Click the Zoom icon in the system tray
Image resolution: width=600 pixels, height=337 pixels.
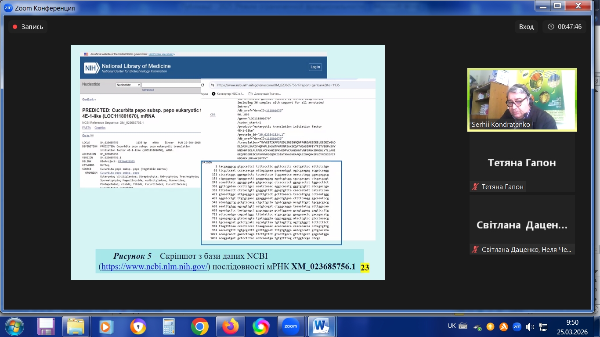pos(517,326)
